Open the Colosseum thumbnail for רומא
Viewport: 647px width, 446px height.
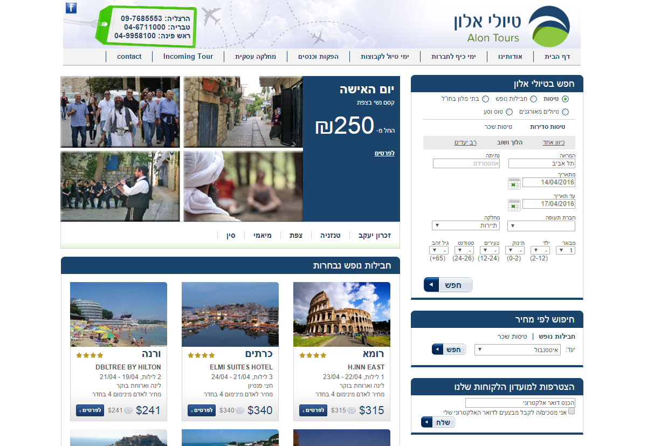(x=342, y=314)
